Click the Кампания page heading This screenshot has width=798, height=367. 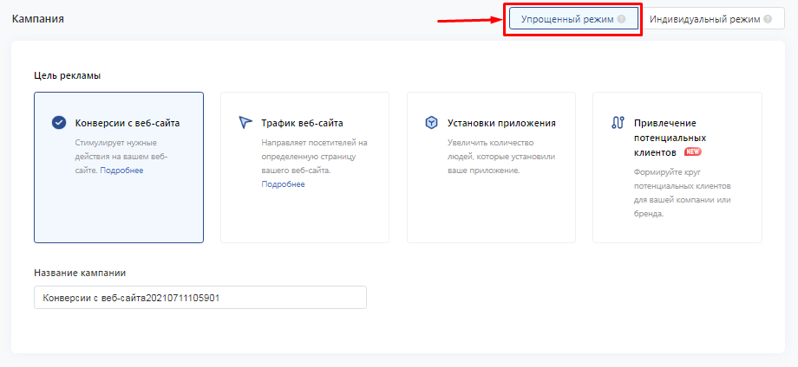37,19
